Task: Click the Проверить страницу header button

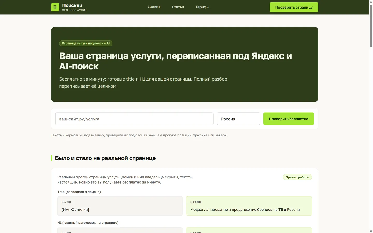Action: [x=294, y=7]
